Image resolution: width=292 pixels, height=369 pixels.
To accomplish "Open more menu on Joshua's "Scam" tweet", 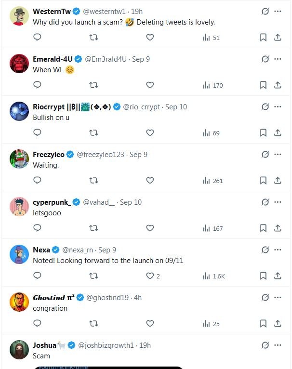I will coord(278,345).
